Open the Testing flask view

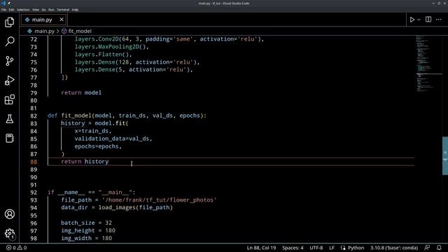click(x=9, y=119)
